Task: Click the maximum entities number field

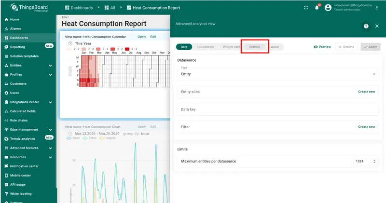Action: (x=363, y=161)
